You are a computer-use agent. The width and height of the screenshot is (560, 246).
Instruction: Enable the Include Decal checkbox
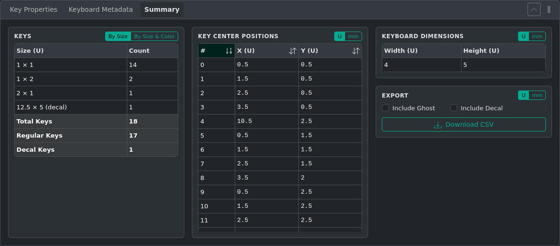(454, 108)
